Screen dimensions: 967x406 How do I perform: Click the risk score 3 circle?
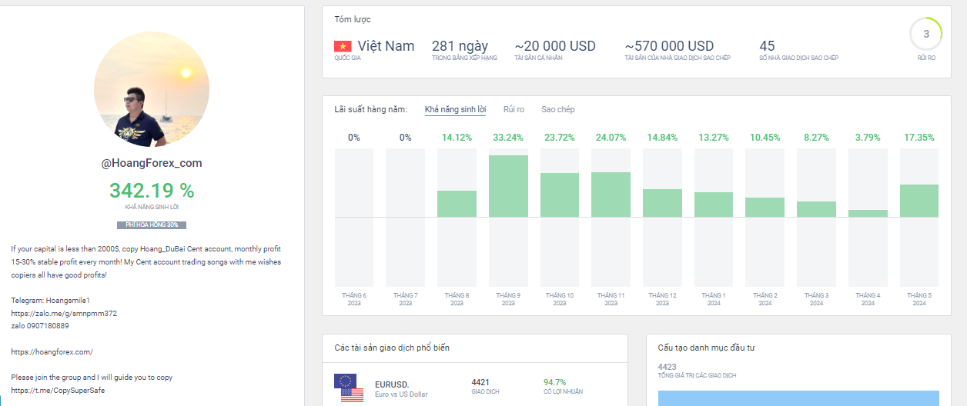926,34
